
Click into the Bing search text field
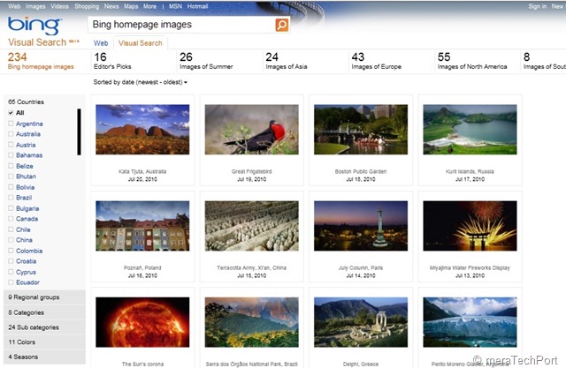[x=181, y=25]
